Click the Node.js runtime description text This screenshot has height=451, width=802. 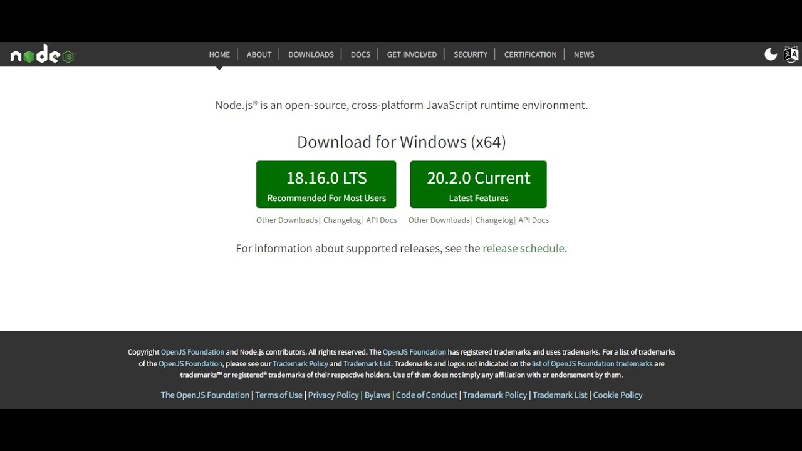401,105
